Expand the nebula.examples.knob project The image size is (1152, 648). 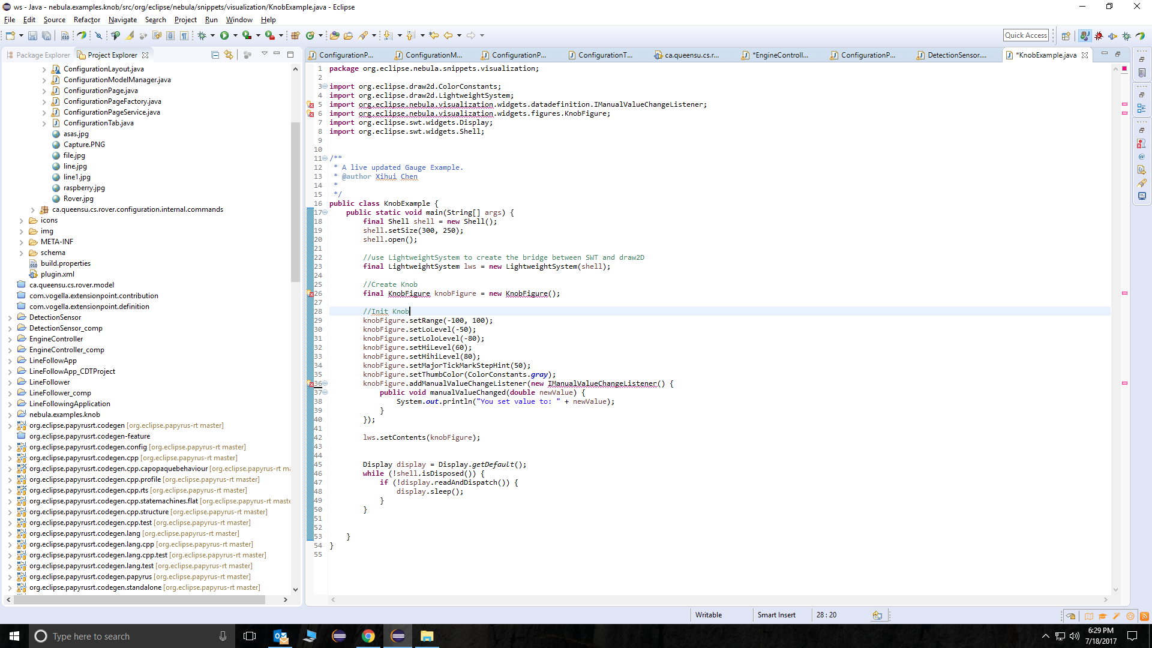pyautogui.click(x=10, y=415)
